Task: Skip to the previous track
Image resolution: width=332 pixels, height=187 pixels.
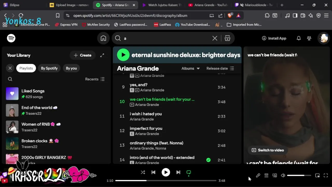Action: click(x=153, y=172)
